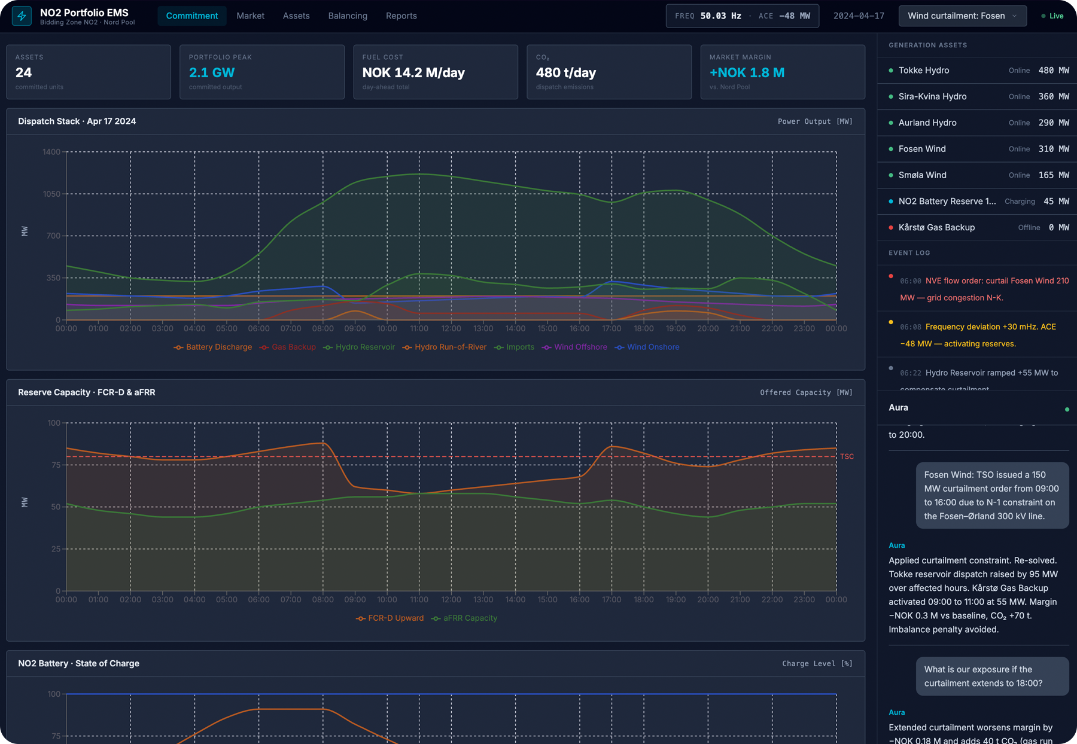Toggle the Hydro Run-of-River legend entry
This screenshot has width=1077, height=744.
point(444,347)
